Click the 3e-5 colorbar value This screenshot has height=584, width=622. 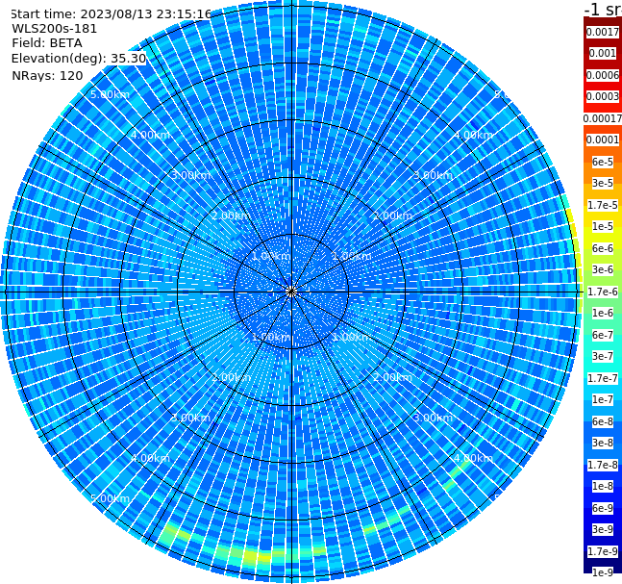tap(603, 183)
